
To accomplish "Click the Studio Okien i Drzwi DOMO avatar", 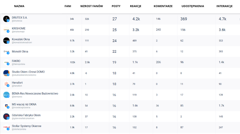I will pos(6,73).
